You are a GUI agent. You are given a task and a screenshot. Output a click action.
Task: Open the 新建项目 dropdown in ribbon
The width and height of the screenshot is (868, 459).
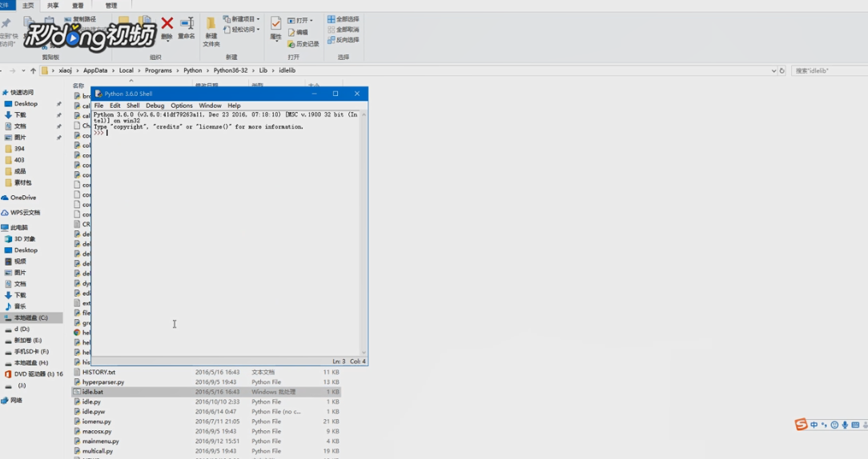click(242, 19)
